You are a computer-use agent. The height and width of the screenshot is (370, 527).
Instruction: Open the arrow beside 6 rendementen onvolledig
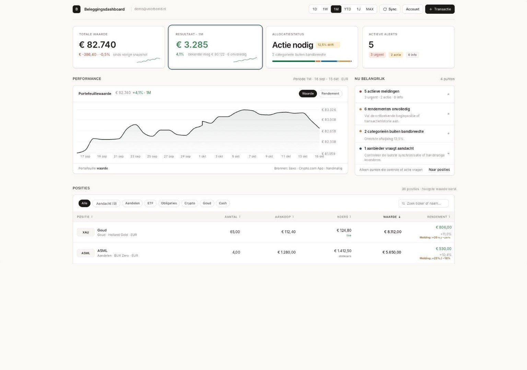click(448, 114)
